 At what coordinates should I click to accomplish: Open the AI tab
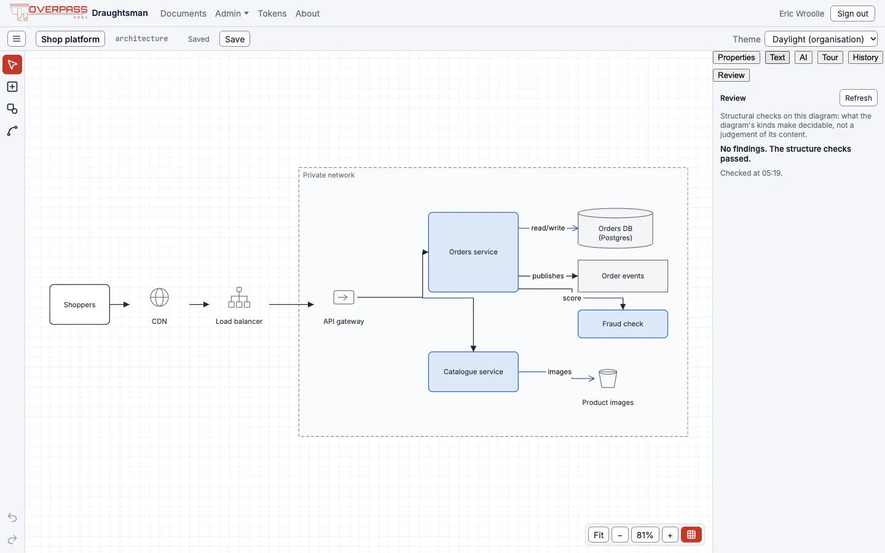(x=803, y=57)
